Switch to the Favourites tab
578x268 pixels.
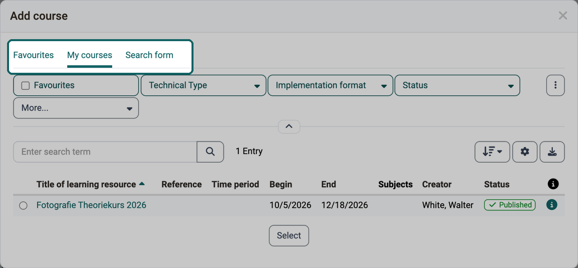[x=34, y=55]
